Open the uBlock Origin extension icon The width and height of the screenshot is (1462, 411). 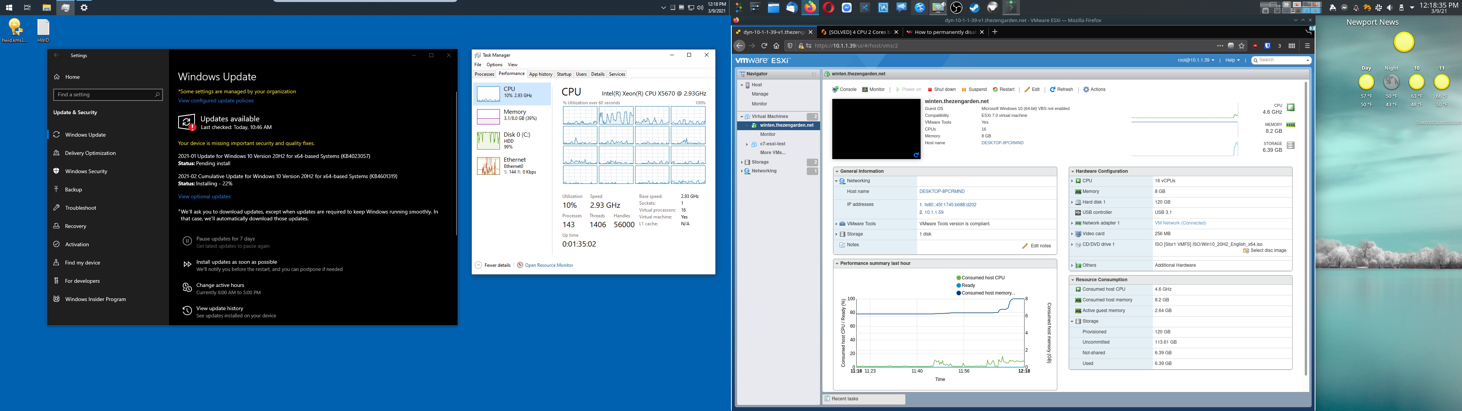(x=1255, y=46)
